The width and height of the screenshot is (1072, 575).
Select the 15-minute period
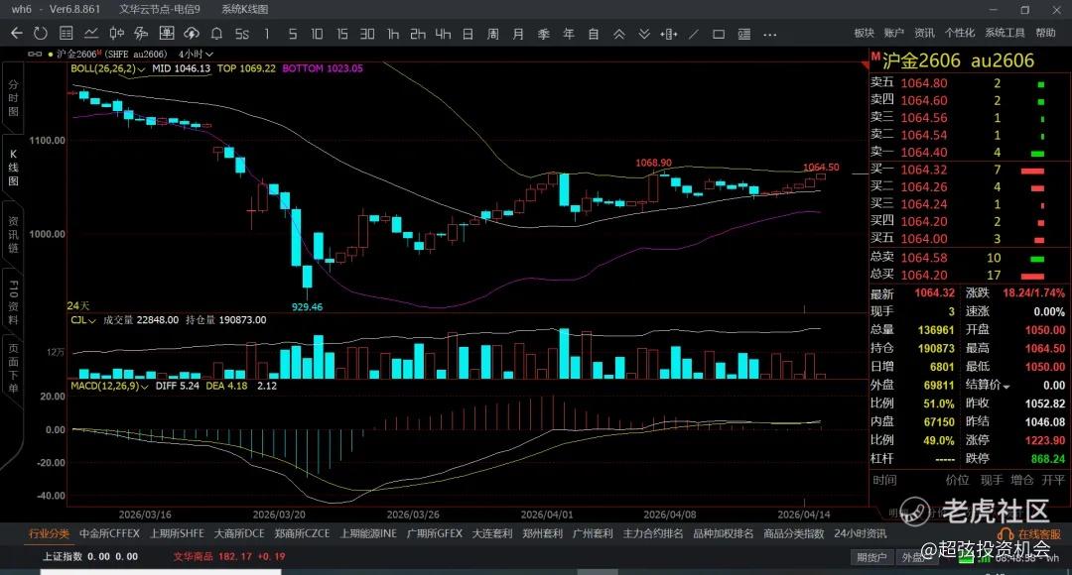[x=341, y=34]
